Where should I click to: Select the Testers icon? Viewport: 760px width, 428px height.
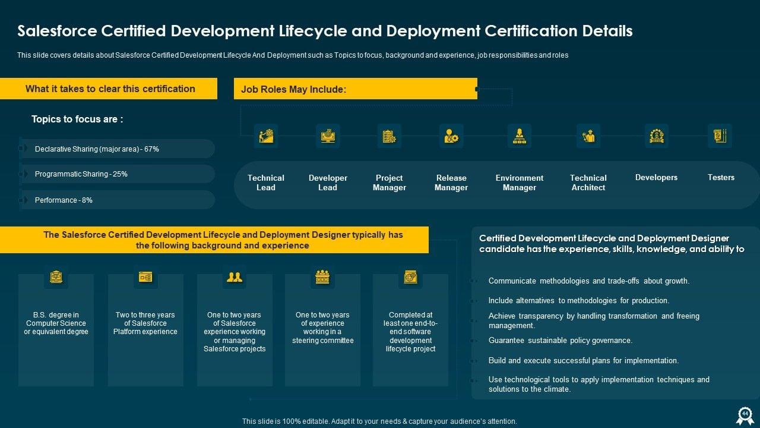[720, 136]
